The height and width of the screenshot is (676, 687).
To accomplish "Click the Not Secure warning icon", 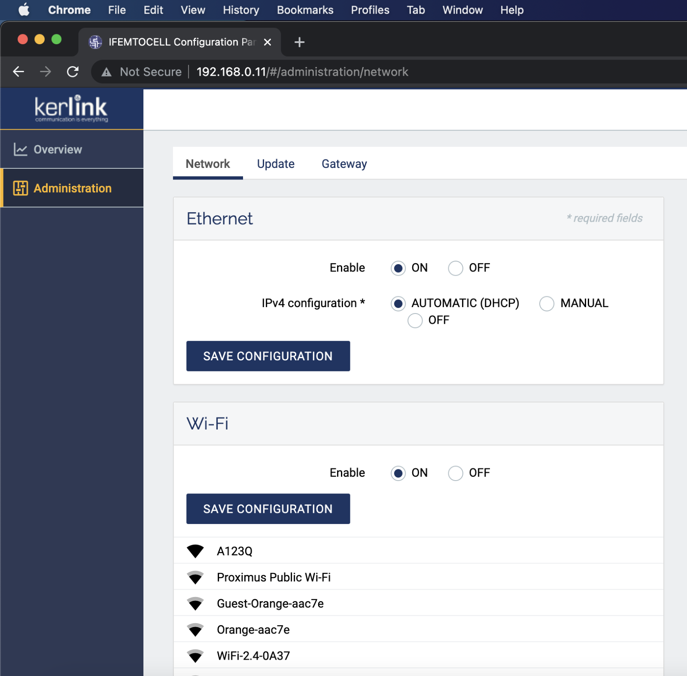I will tap(106, 72).
